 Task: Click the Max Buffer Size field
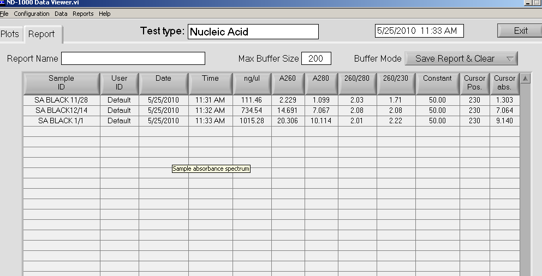pyautogui.click(x=316, y=58)
